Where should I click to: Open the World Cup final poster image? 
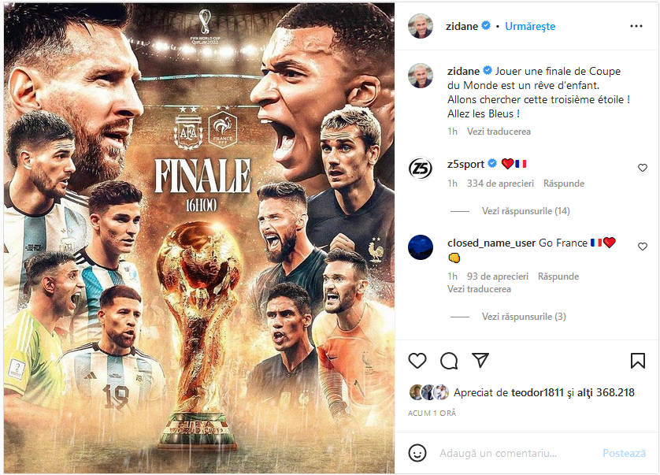coord(199,238)
